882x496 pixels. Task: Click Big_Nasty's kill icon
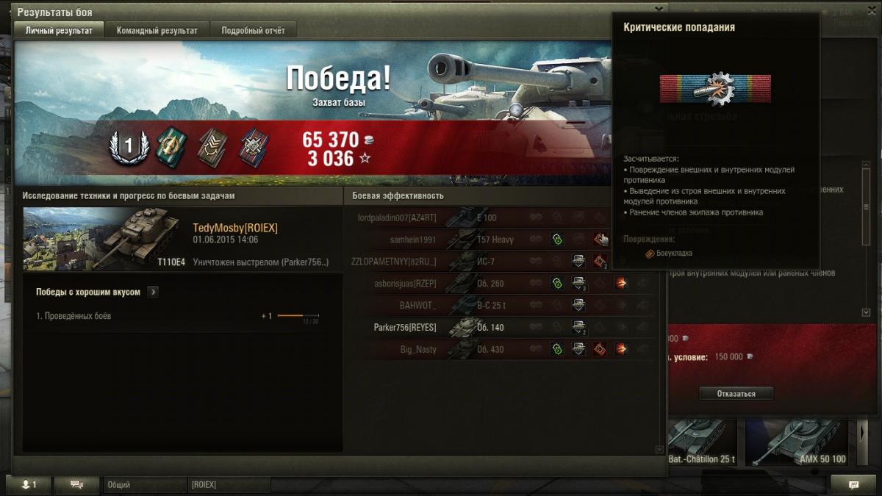(x=621, y=349)
